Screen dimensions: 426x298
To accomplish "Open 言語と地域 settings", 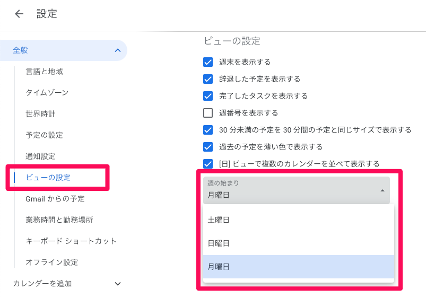I will point(44,72).
